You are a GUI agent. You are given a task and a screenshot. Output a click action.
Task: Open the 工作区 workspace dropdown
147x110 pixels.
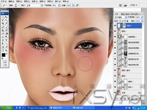133,5
